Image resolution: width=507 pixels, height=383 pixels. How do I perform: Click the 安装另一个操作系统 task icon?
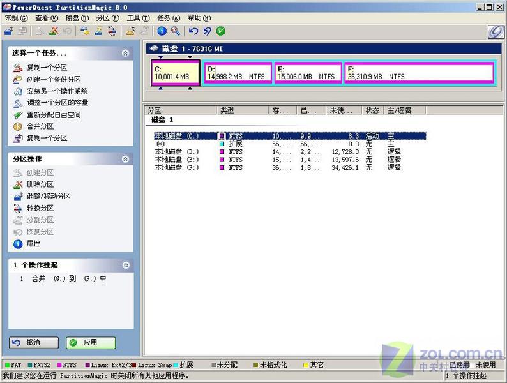pyautogui.click(x=18, y=91)
